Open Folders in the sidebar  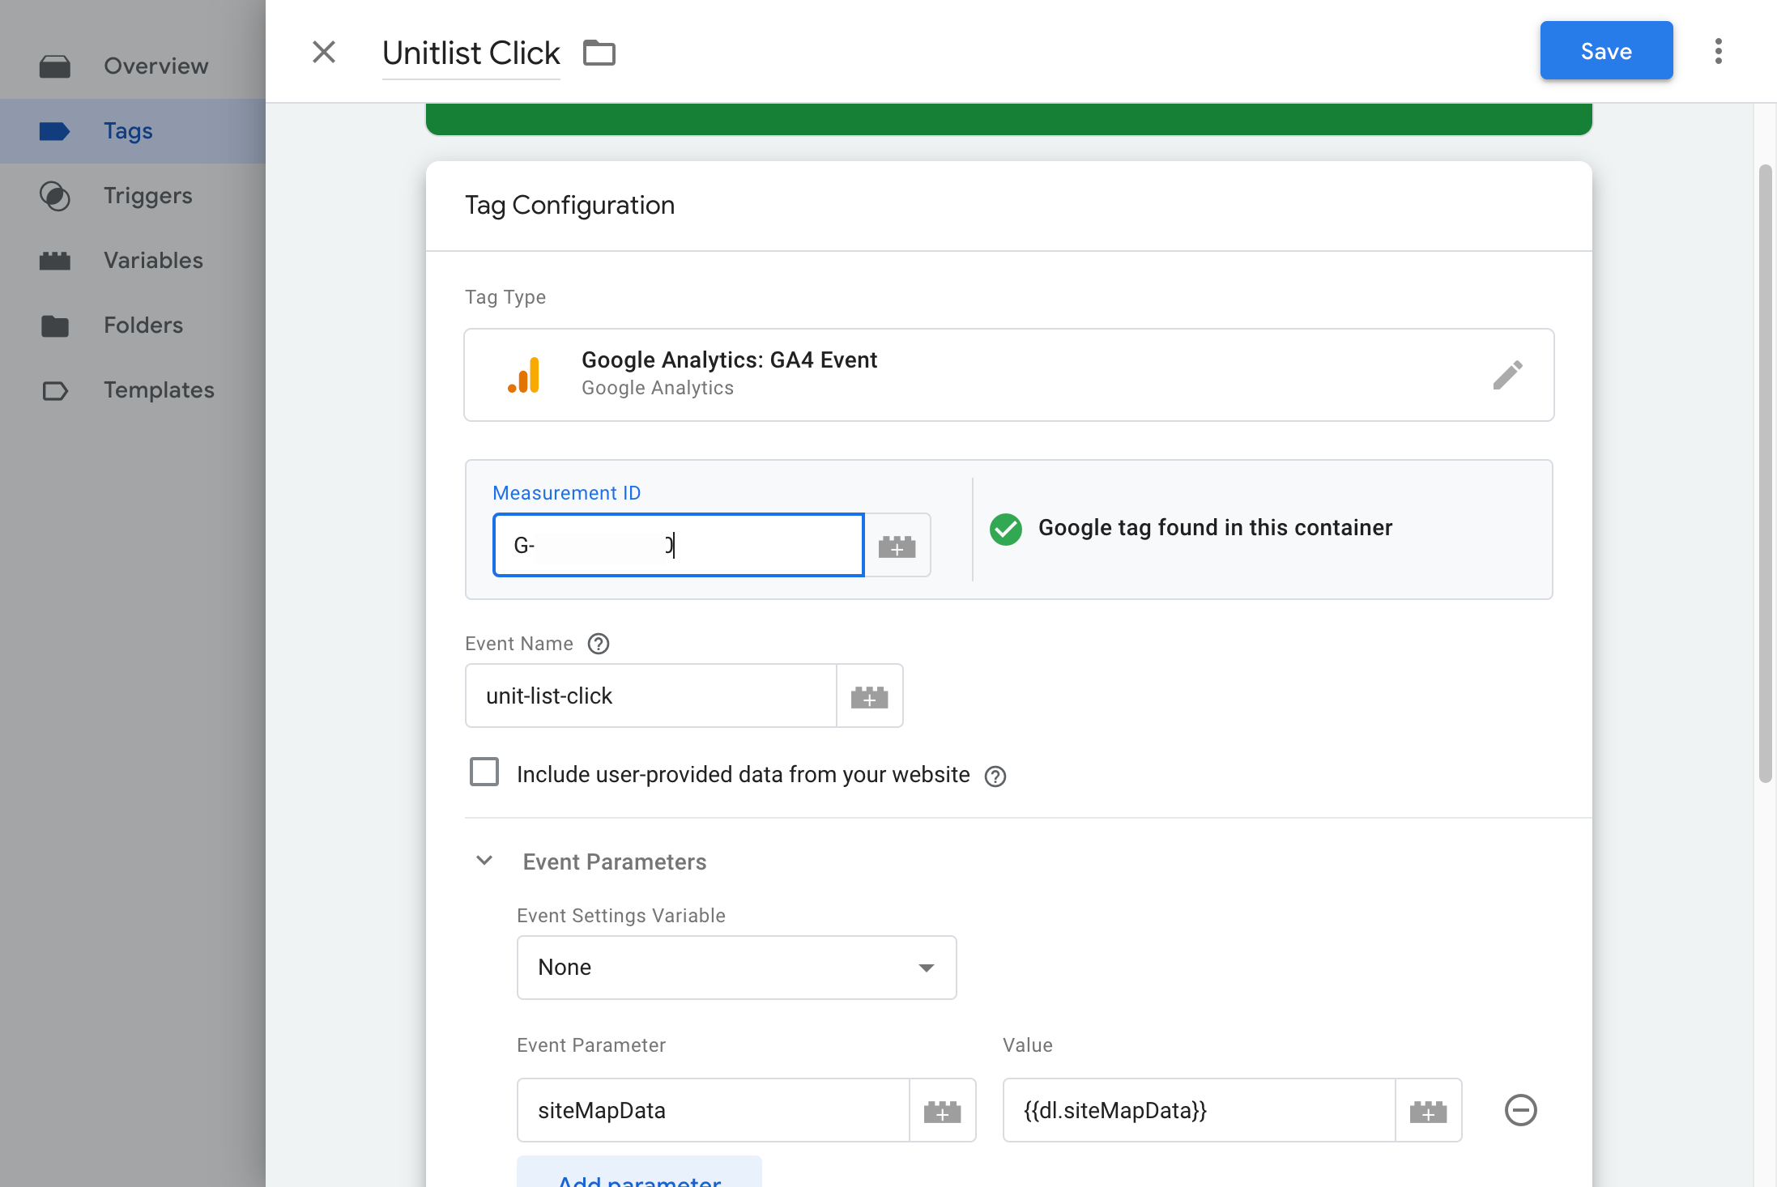(133, 325)
